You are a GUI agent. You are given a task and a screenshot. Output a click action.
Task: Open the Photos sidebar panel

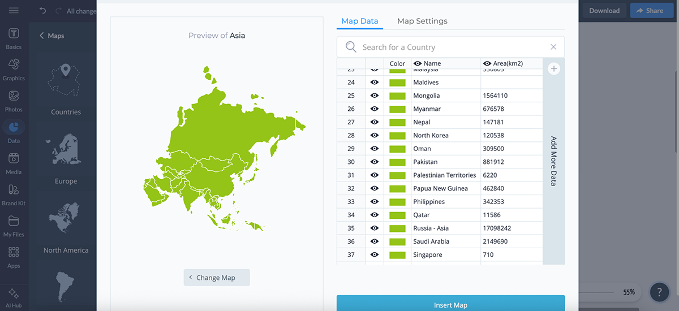tap(14, 101)
